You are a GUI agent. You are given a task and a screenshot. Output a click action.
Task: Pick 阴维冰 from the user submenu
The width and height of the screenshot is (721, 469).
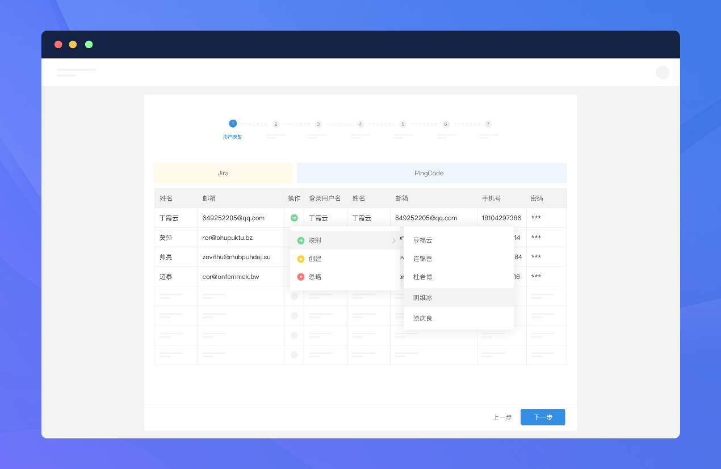[x=422, y=297]
